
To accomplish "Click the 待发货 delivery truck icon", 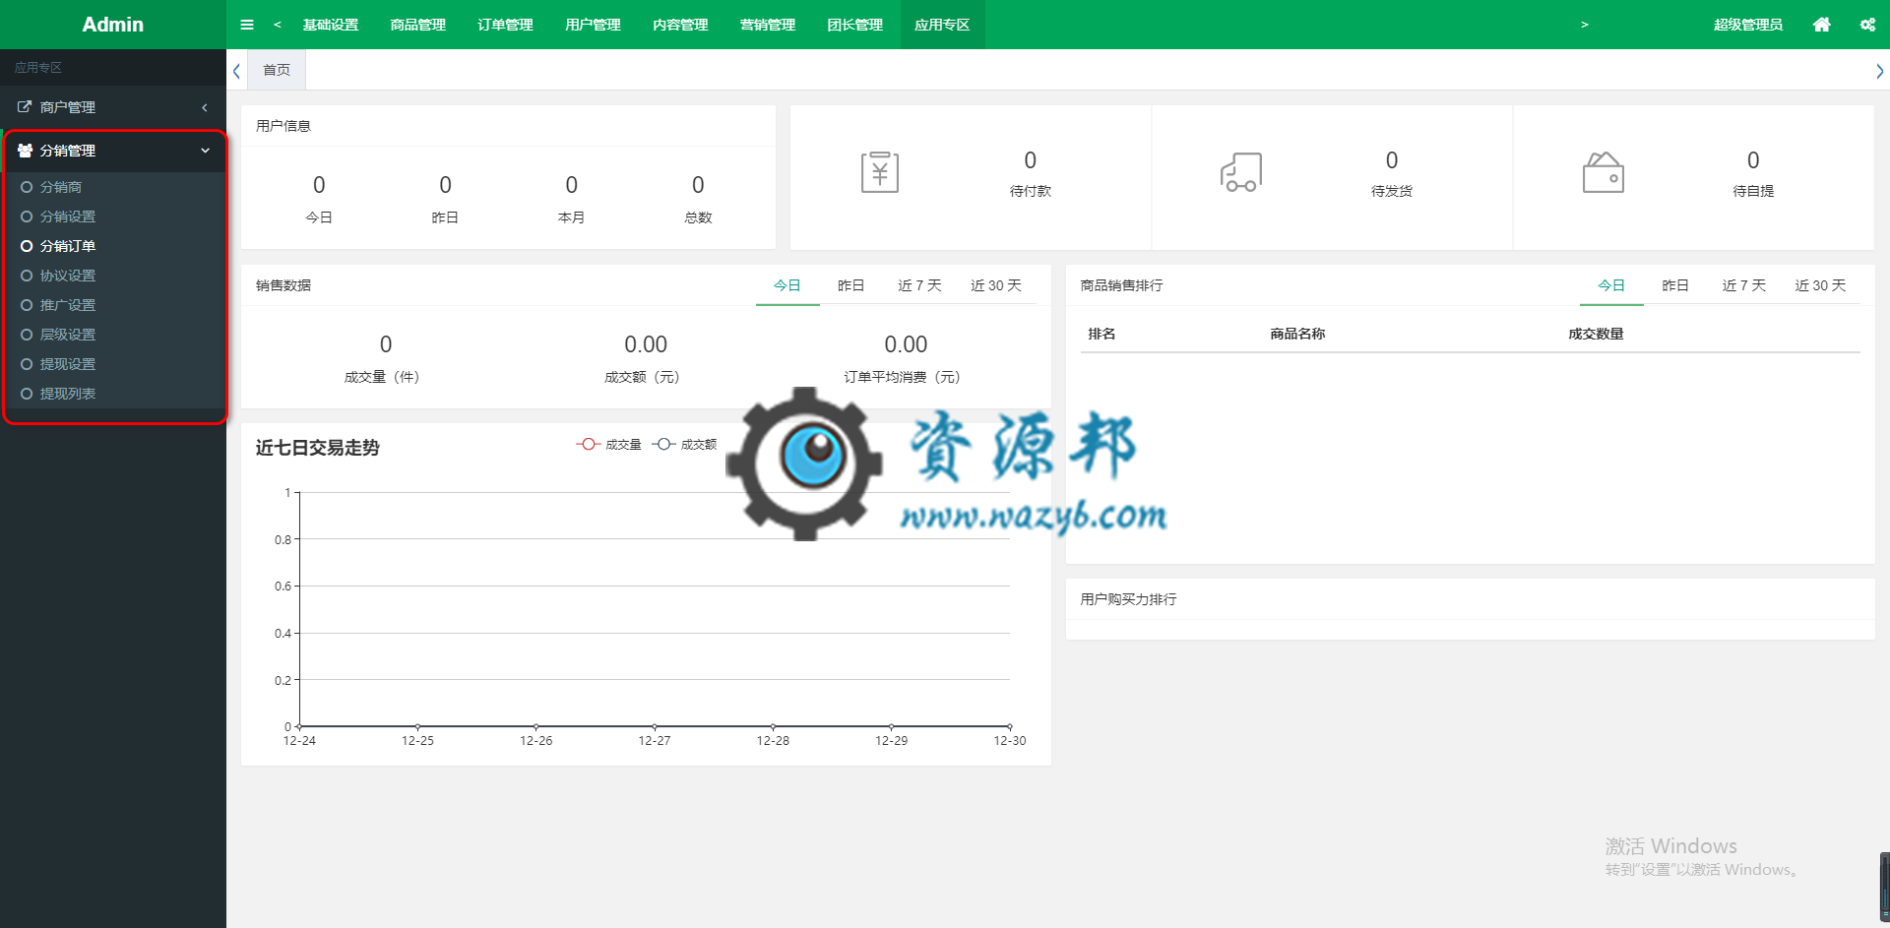I will pyautogui.click(x=1241, y=172).
